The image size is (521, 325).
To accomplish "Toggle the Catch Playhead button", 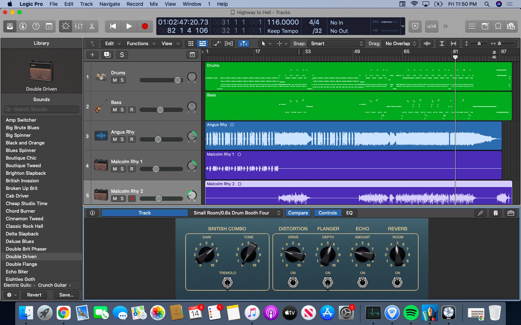I will [243, 44].
